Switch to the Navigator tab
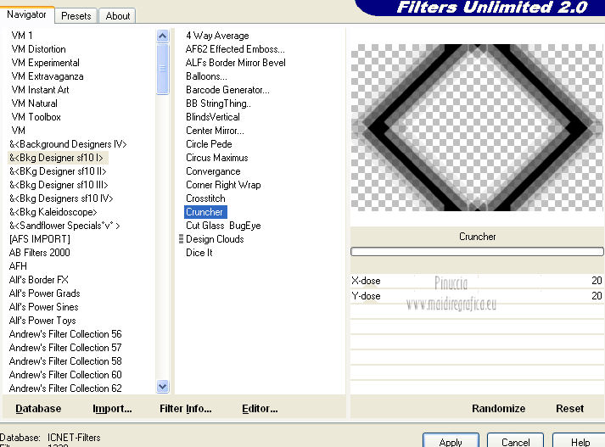This screenshot has height=447, width=605. (x=26, y=14)
